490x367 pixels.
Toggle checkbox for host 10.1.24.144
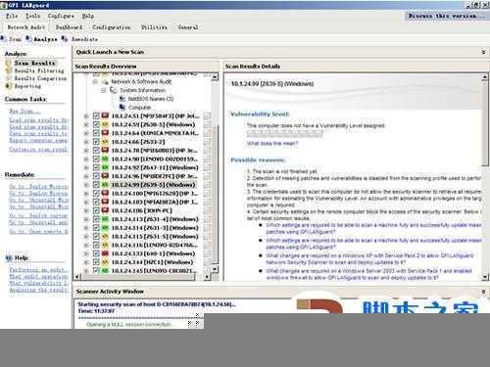pos(96,262)
